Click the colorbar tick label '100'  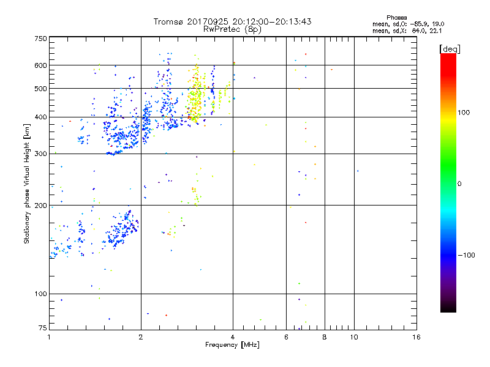tap(464, 113)
